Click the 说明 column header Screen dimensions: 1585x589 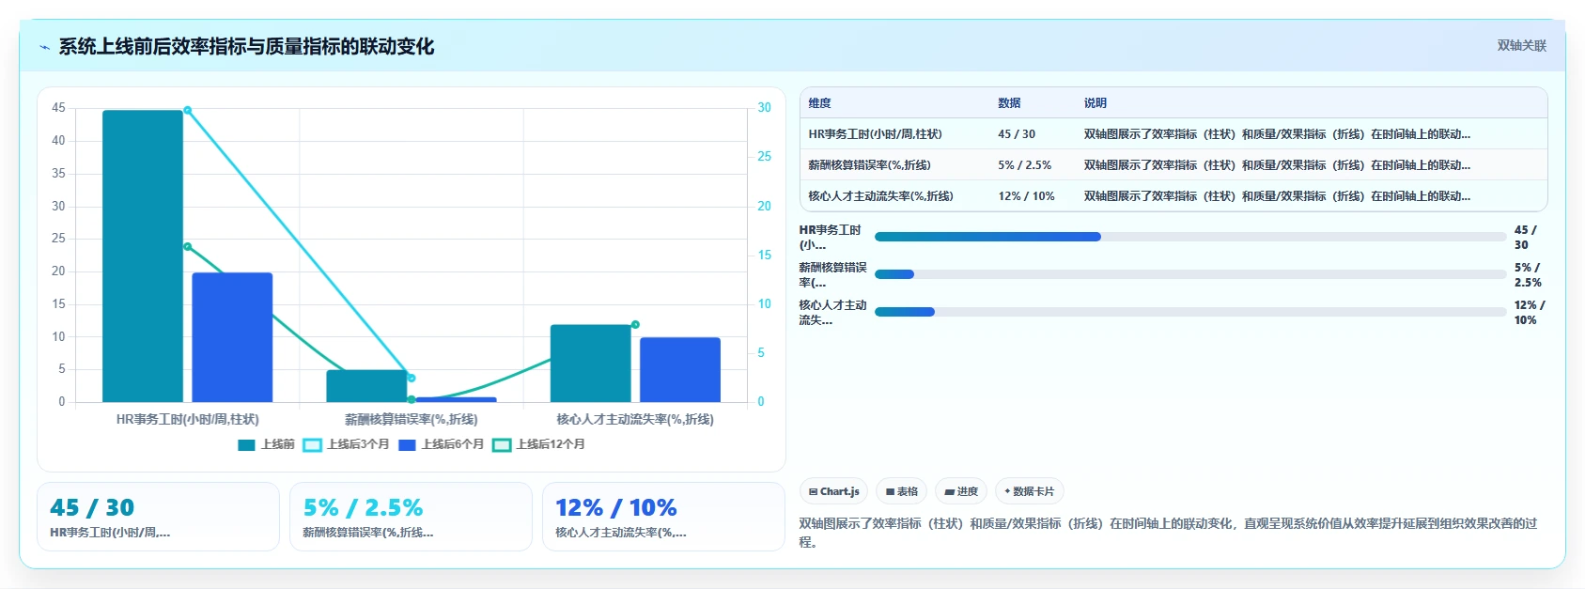[1095, 103]
